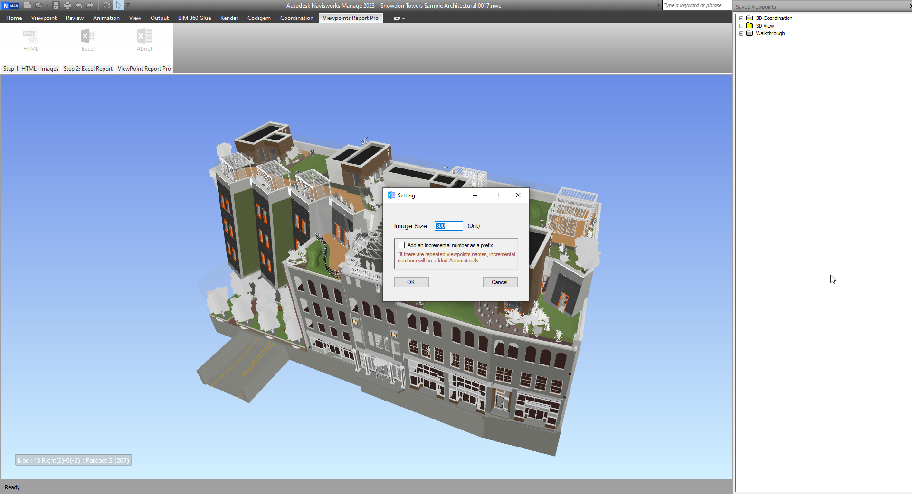The height and width of the screenshot is (494, 912).
Task: Open the Animation ribbon tab
Action: [x=106, y=18]
